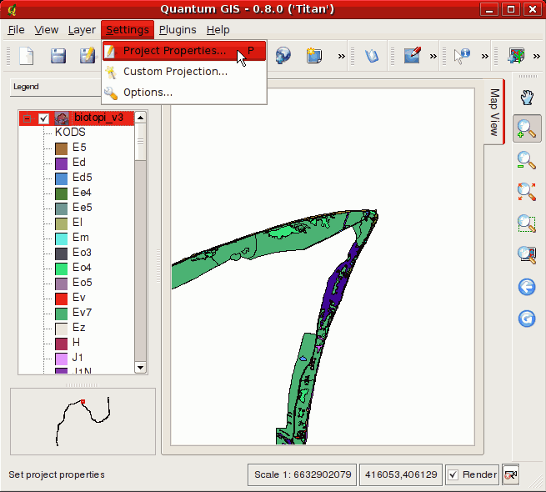Expand overflow arrows after Identify Features icon

pos(484,56)
